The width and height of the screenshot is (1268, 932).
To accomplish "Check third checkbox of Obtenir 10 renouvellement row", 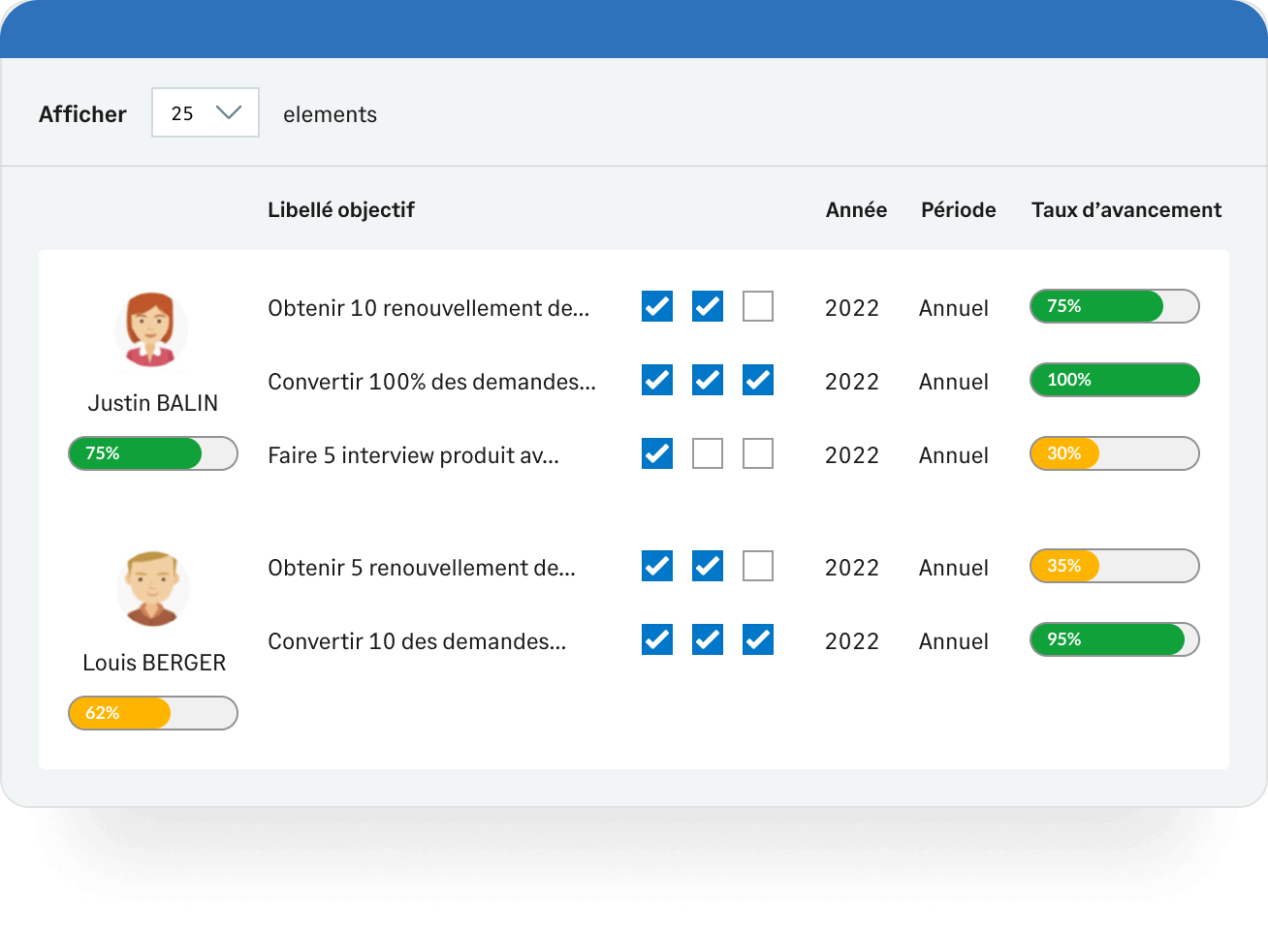I will coord(758,306).
